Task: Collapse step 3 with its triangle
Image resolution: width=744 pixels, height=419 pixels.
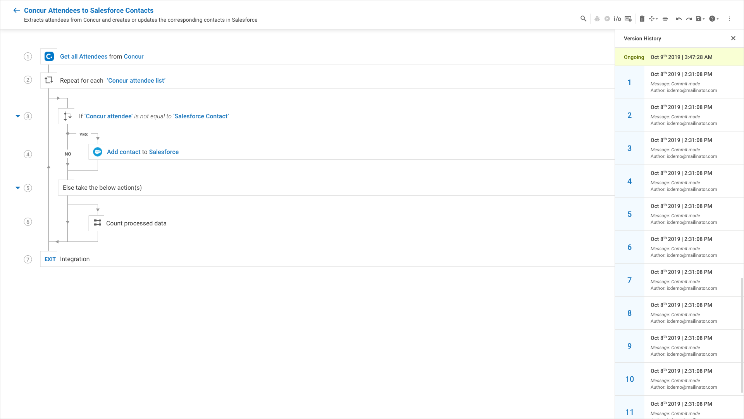Action: click(18, 116)
